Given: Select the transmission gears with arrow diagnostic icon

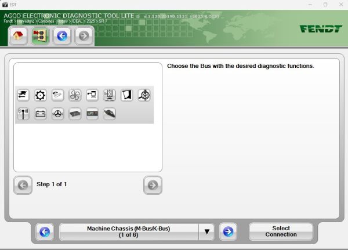Looking at the screenshot, I should [x=23, y=95].
